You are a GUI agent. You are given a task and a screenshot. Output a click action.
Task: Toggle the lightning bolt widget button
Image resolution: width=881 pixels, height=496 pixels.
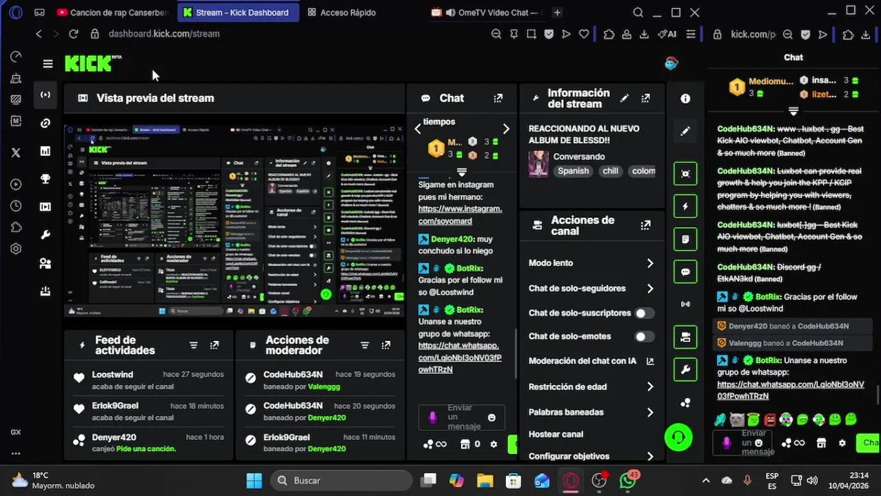(x=685, y=206)
